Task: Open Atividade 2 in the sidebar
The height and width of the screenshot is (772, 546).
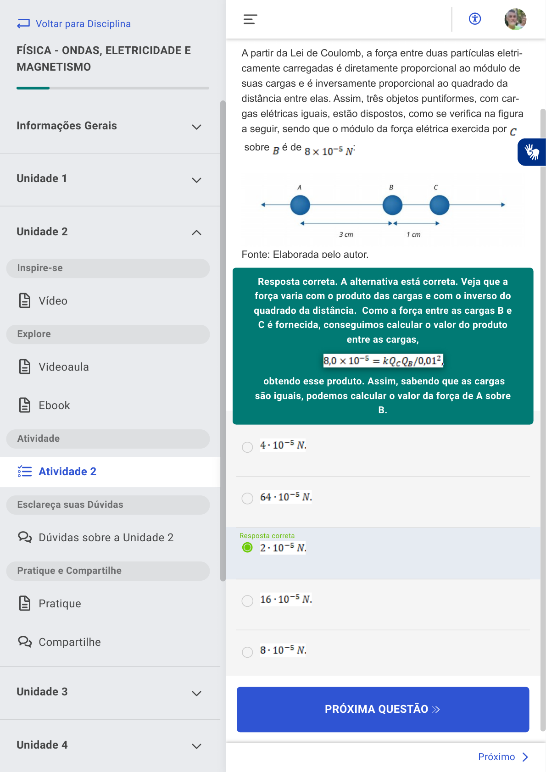Action: click(x=67, y=472)
